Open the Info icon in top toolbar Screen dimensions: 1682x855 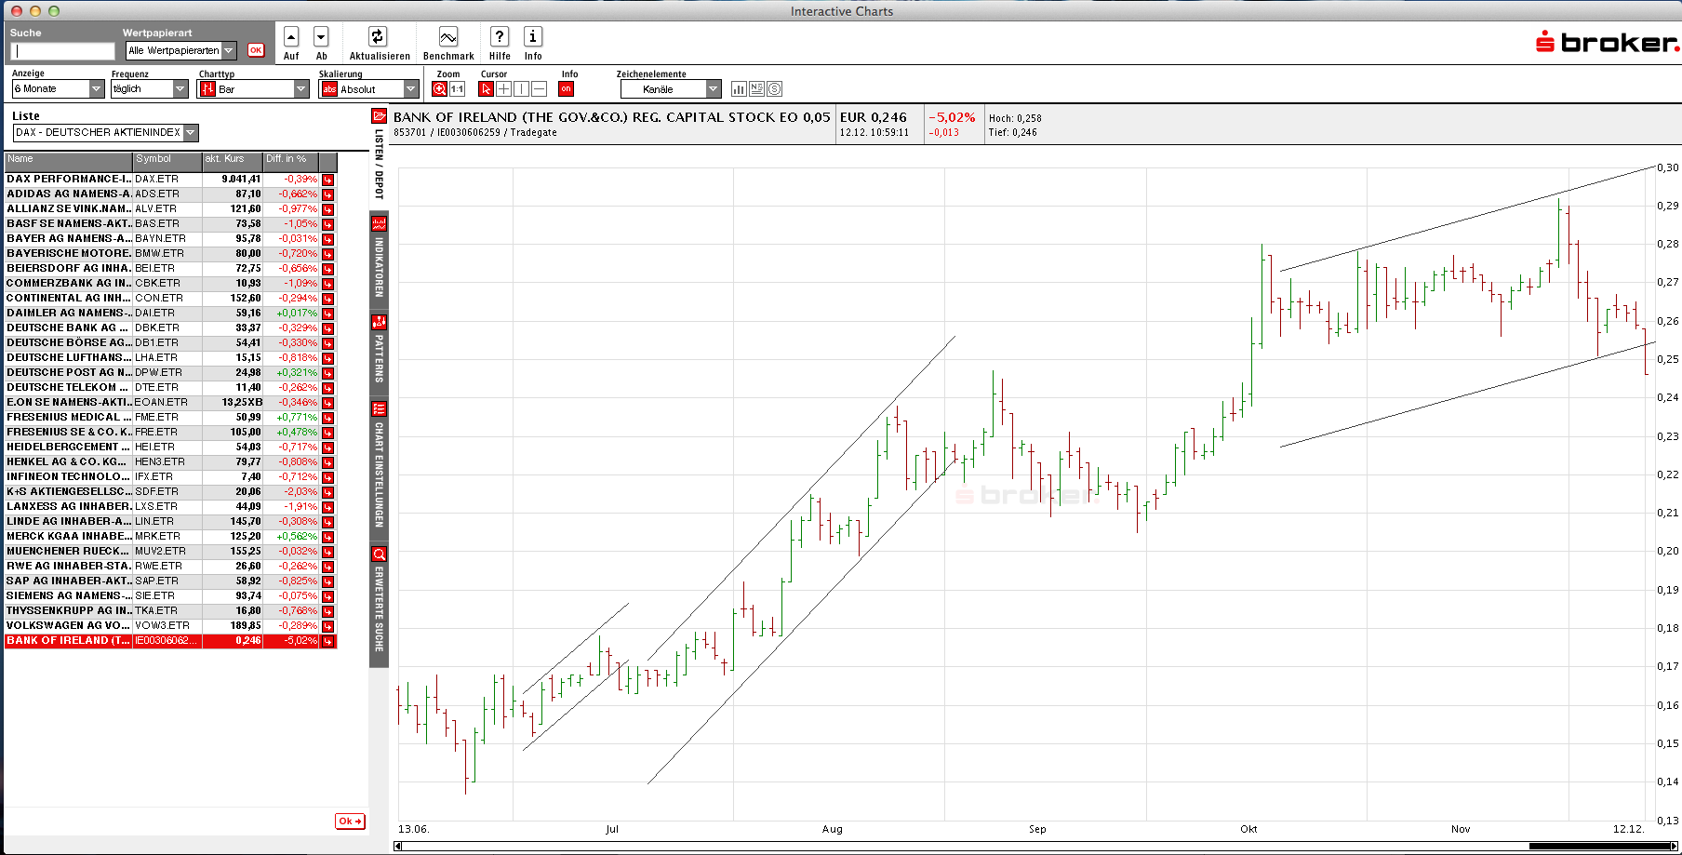[x=533, y=37]
